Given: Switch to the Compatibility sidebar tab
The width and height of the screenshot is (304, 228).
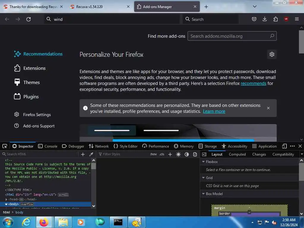Looking at the screenshot, I should point(283,154).
